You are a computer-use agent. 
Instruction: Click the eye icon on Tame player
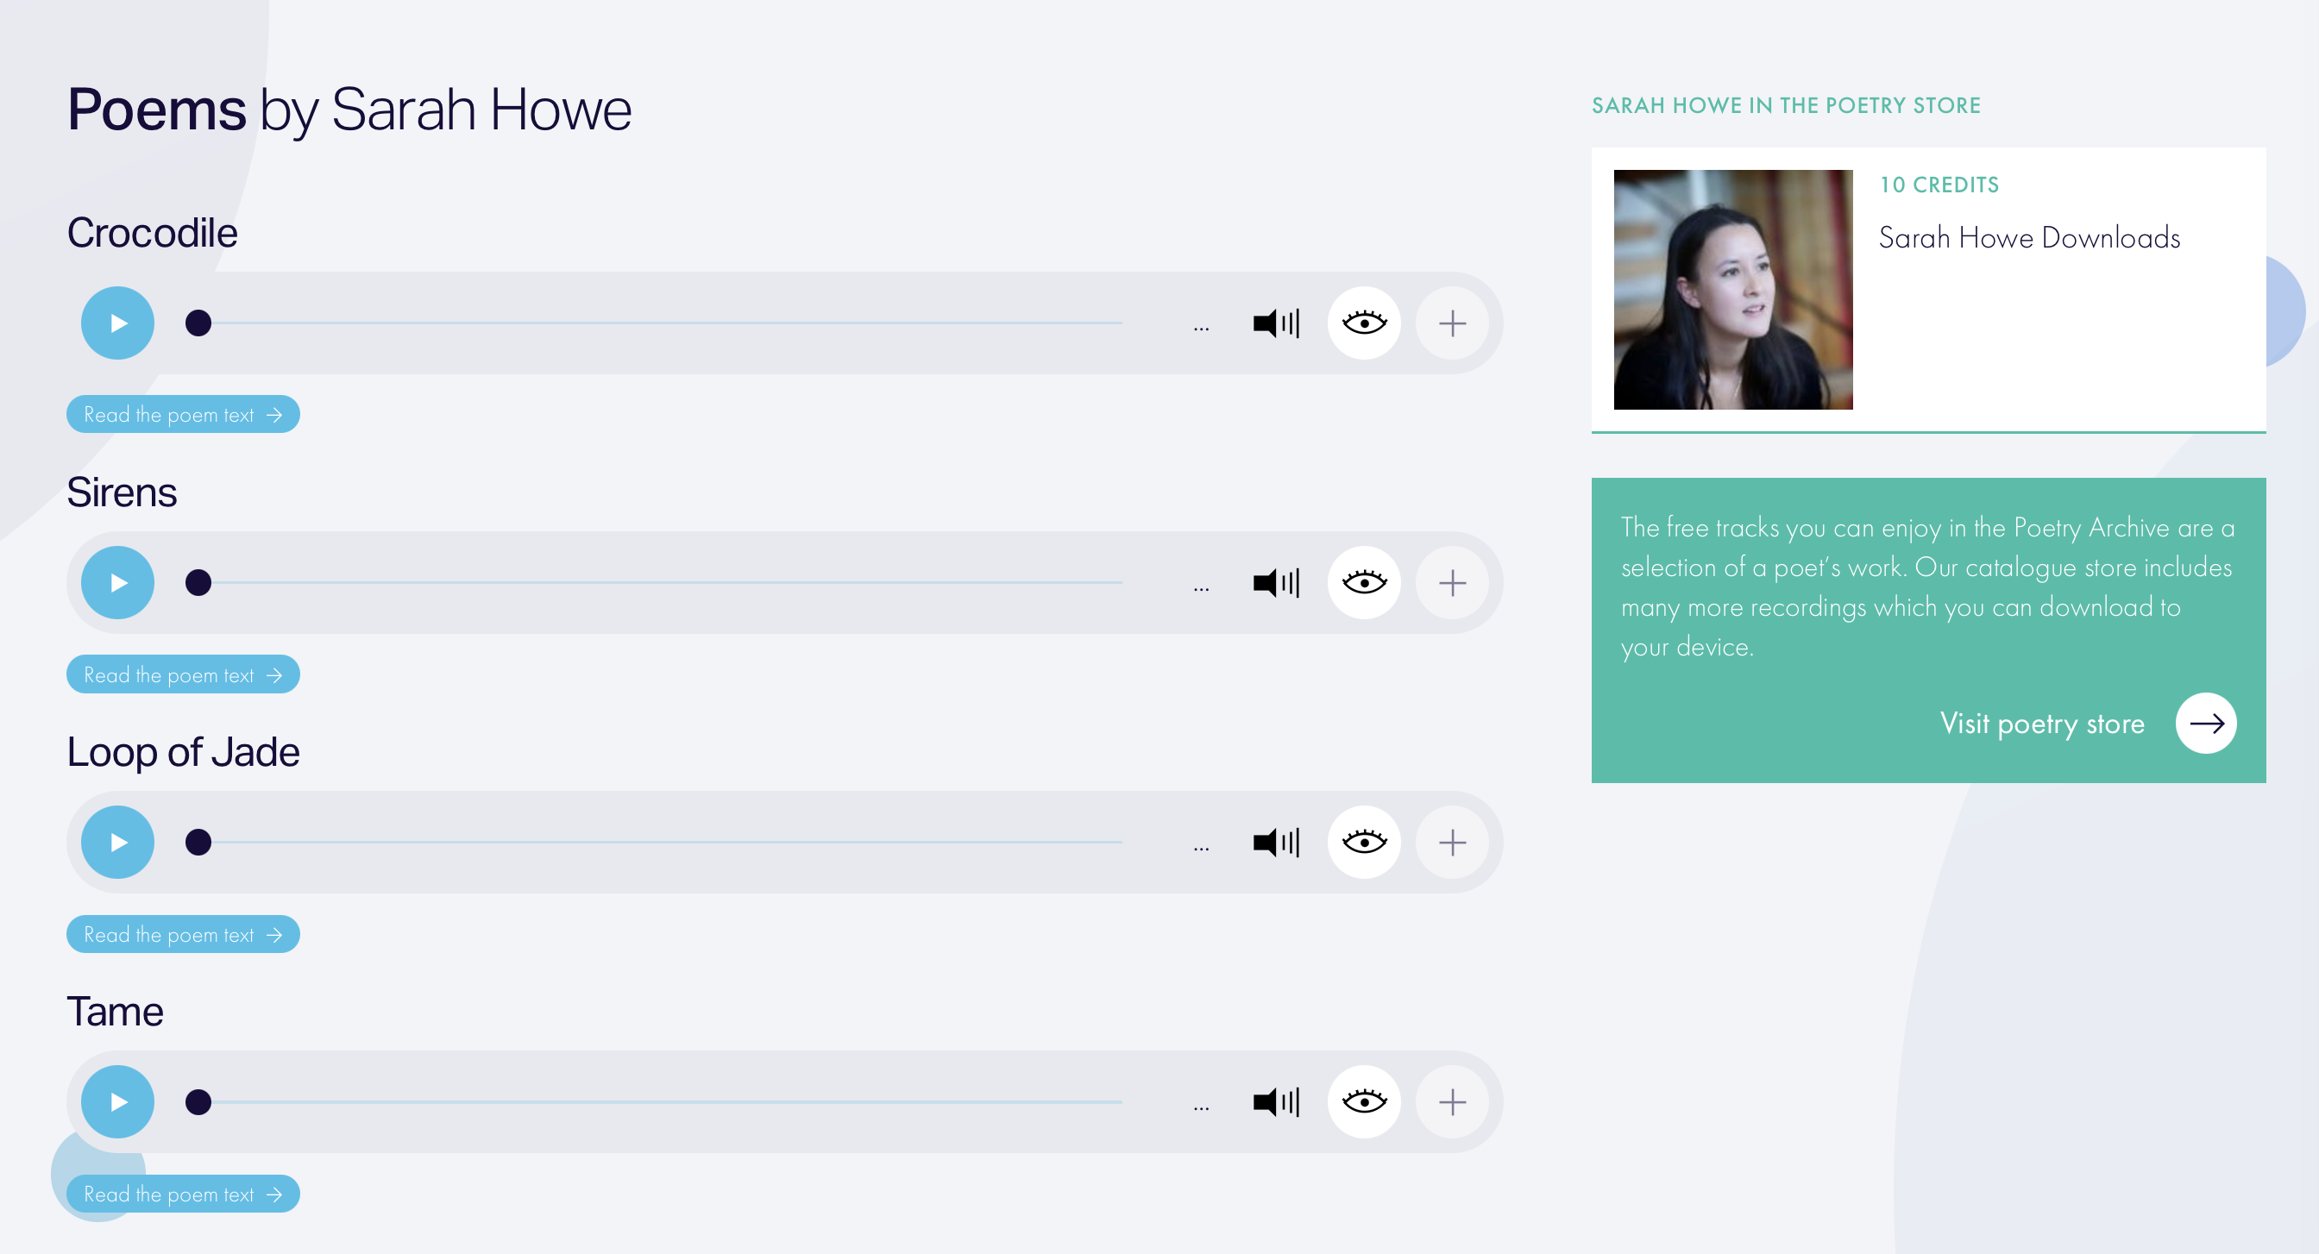coord(1363,1101)
